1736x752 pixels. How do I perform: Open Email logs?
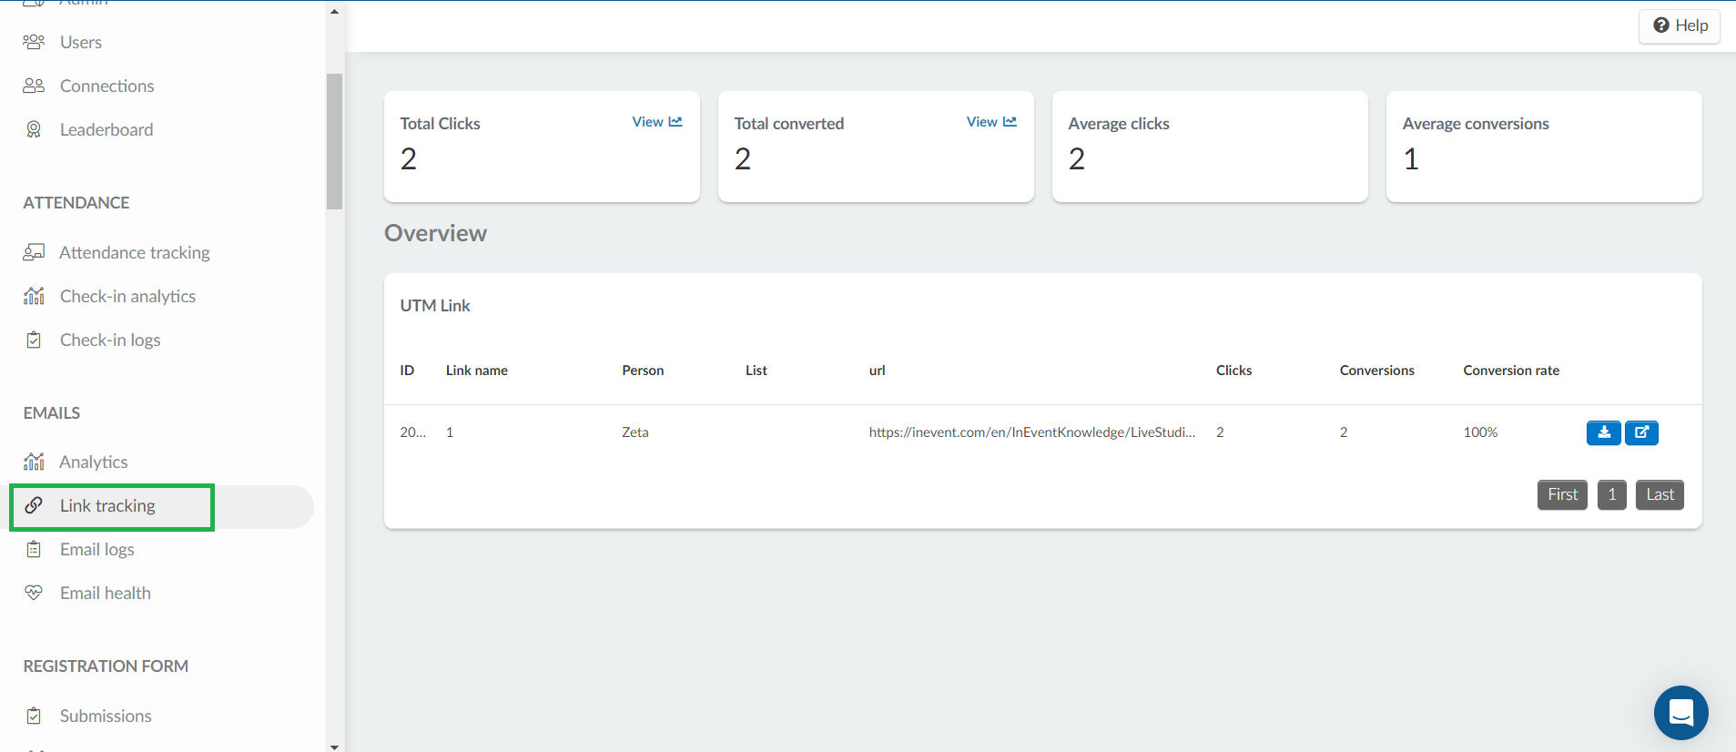pos(97,549)
